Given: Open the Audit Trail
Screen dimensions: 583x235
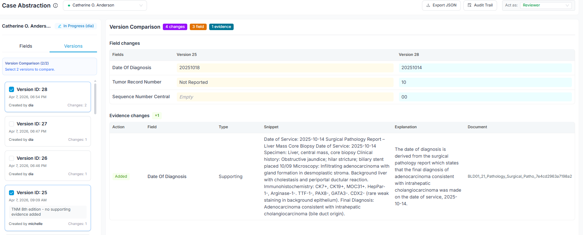Looking at the screenshot, I should tap(480, 5).
